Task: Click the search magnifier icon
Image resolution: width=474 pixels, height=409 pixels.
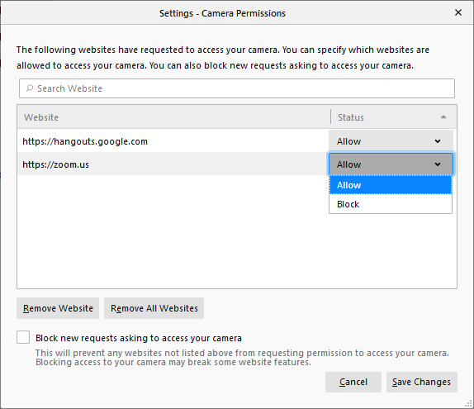Action: (x=30, y=88)
